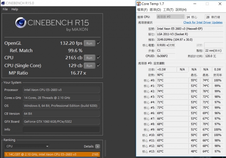Viewport: 226px width, 158px height.
Task: Click the TDP value 120.0
Action: (x=214, y=56)
